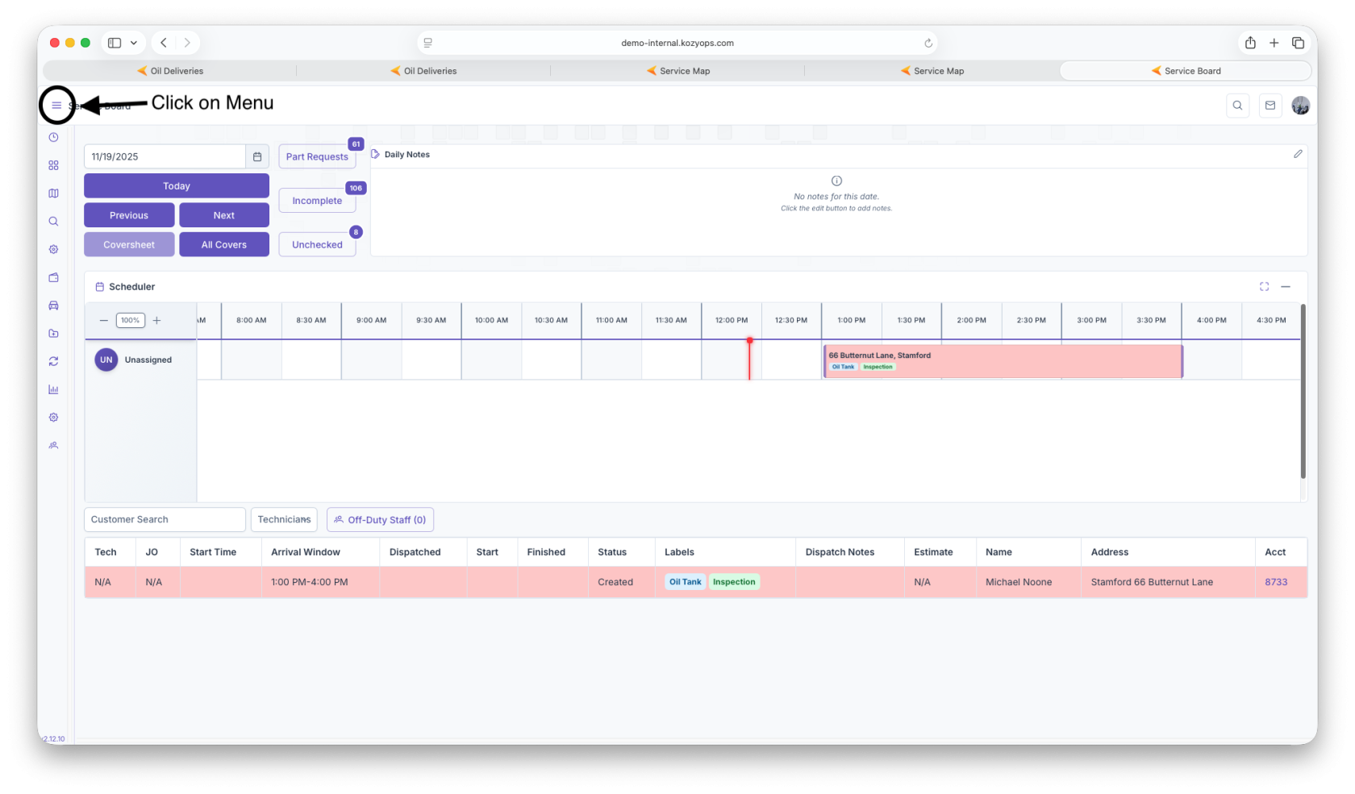Image resolution: width=1355 pixels, height=794 pixels.
Task: Open the date picker calendar
Action: click(x=257, y=156)
